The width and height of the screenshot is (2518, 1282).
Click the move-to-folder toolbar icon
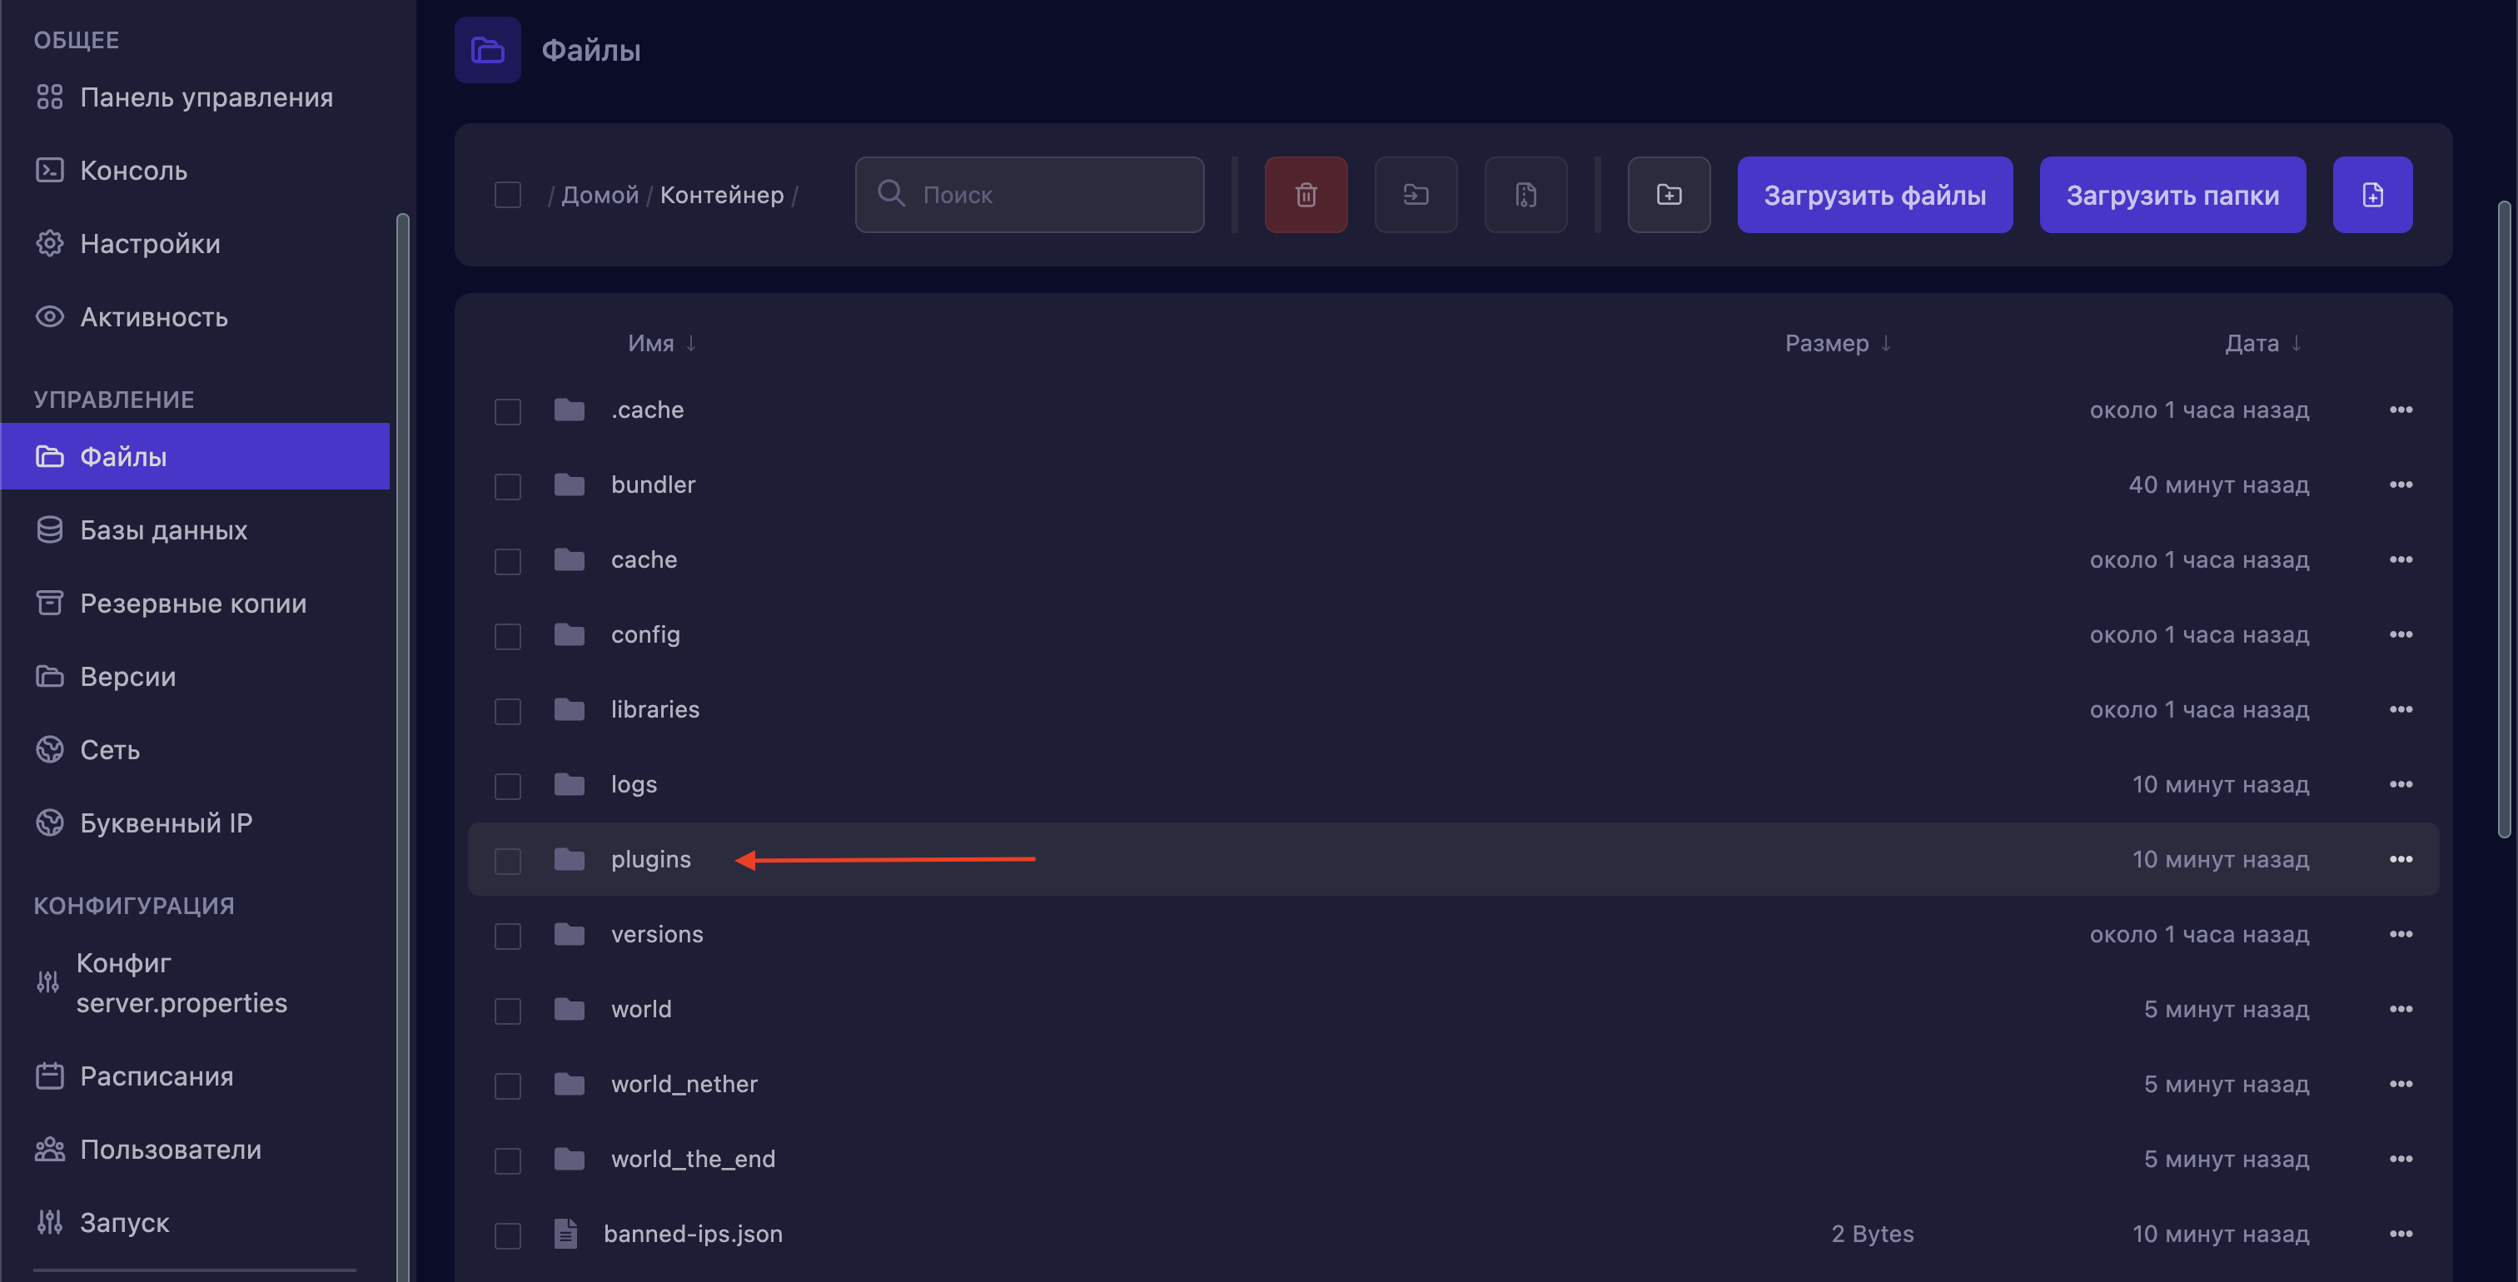[x=1416, y=195]
